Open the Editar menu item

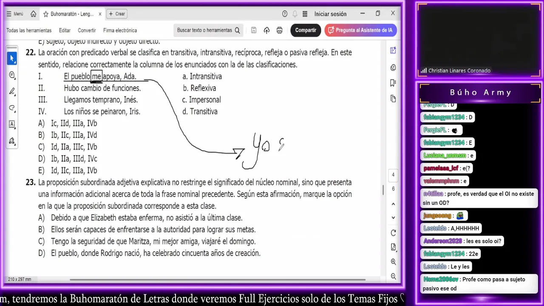(65, 31)
